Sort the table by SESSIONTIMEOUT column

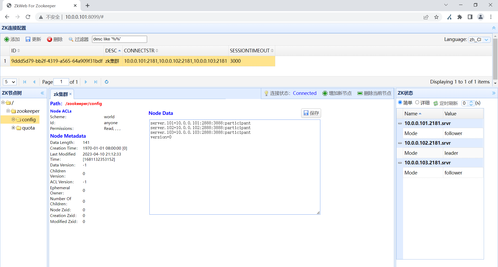pyautogui.click(x=252, y=51)
